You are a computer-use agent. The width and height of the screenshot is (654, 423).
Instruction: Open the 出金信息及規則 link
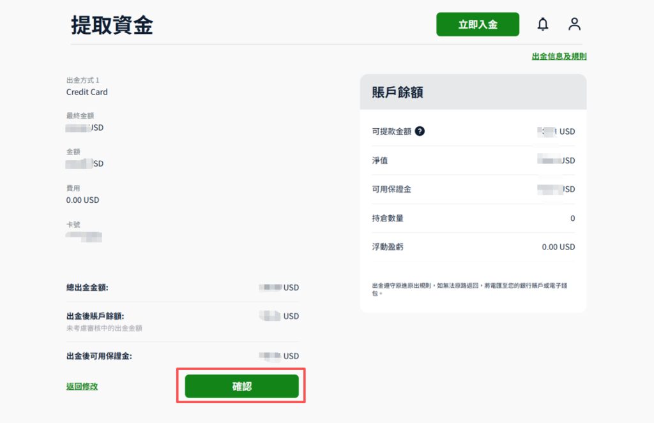tap(558, 56)
